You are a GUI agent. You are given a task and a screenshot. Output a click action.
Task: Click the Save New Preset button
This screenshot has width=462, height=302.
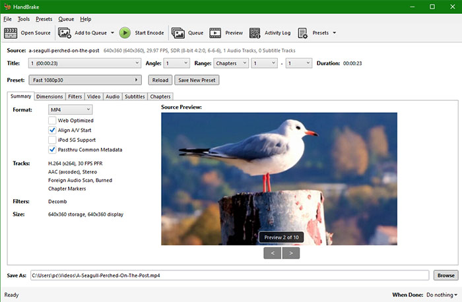point(197,80)
